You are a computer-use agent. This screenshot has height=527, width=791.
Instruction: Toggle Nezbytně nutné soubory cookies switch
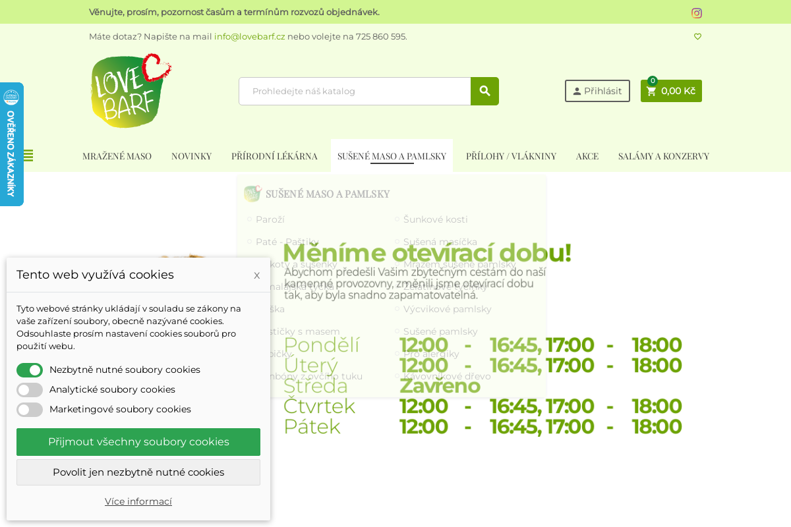click(x=30, y=370)
